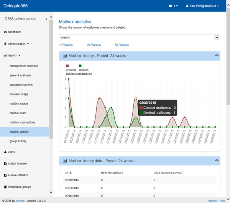Collapse the Mailbox history data panel
Screen dimensions: 230x203
click(x=217, y=161)
